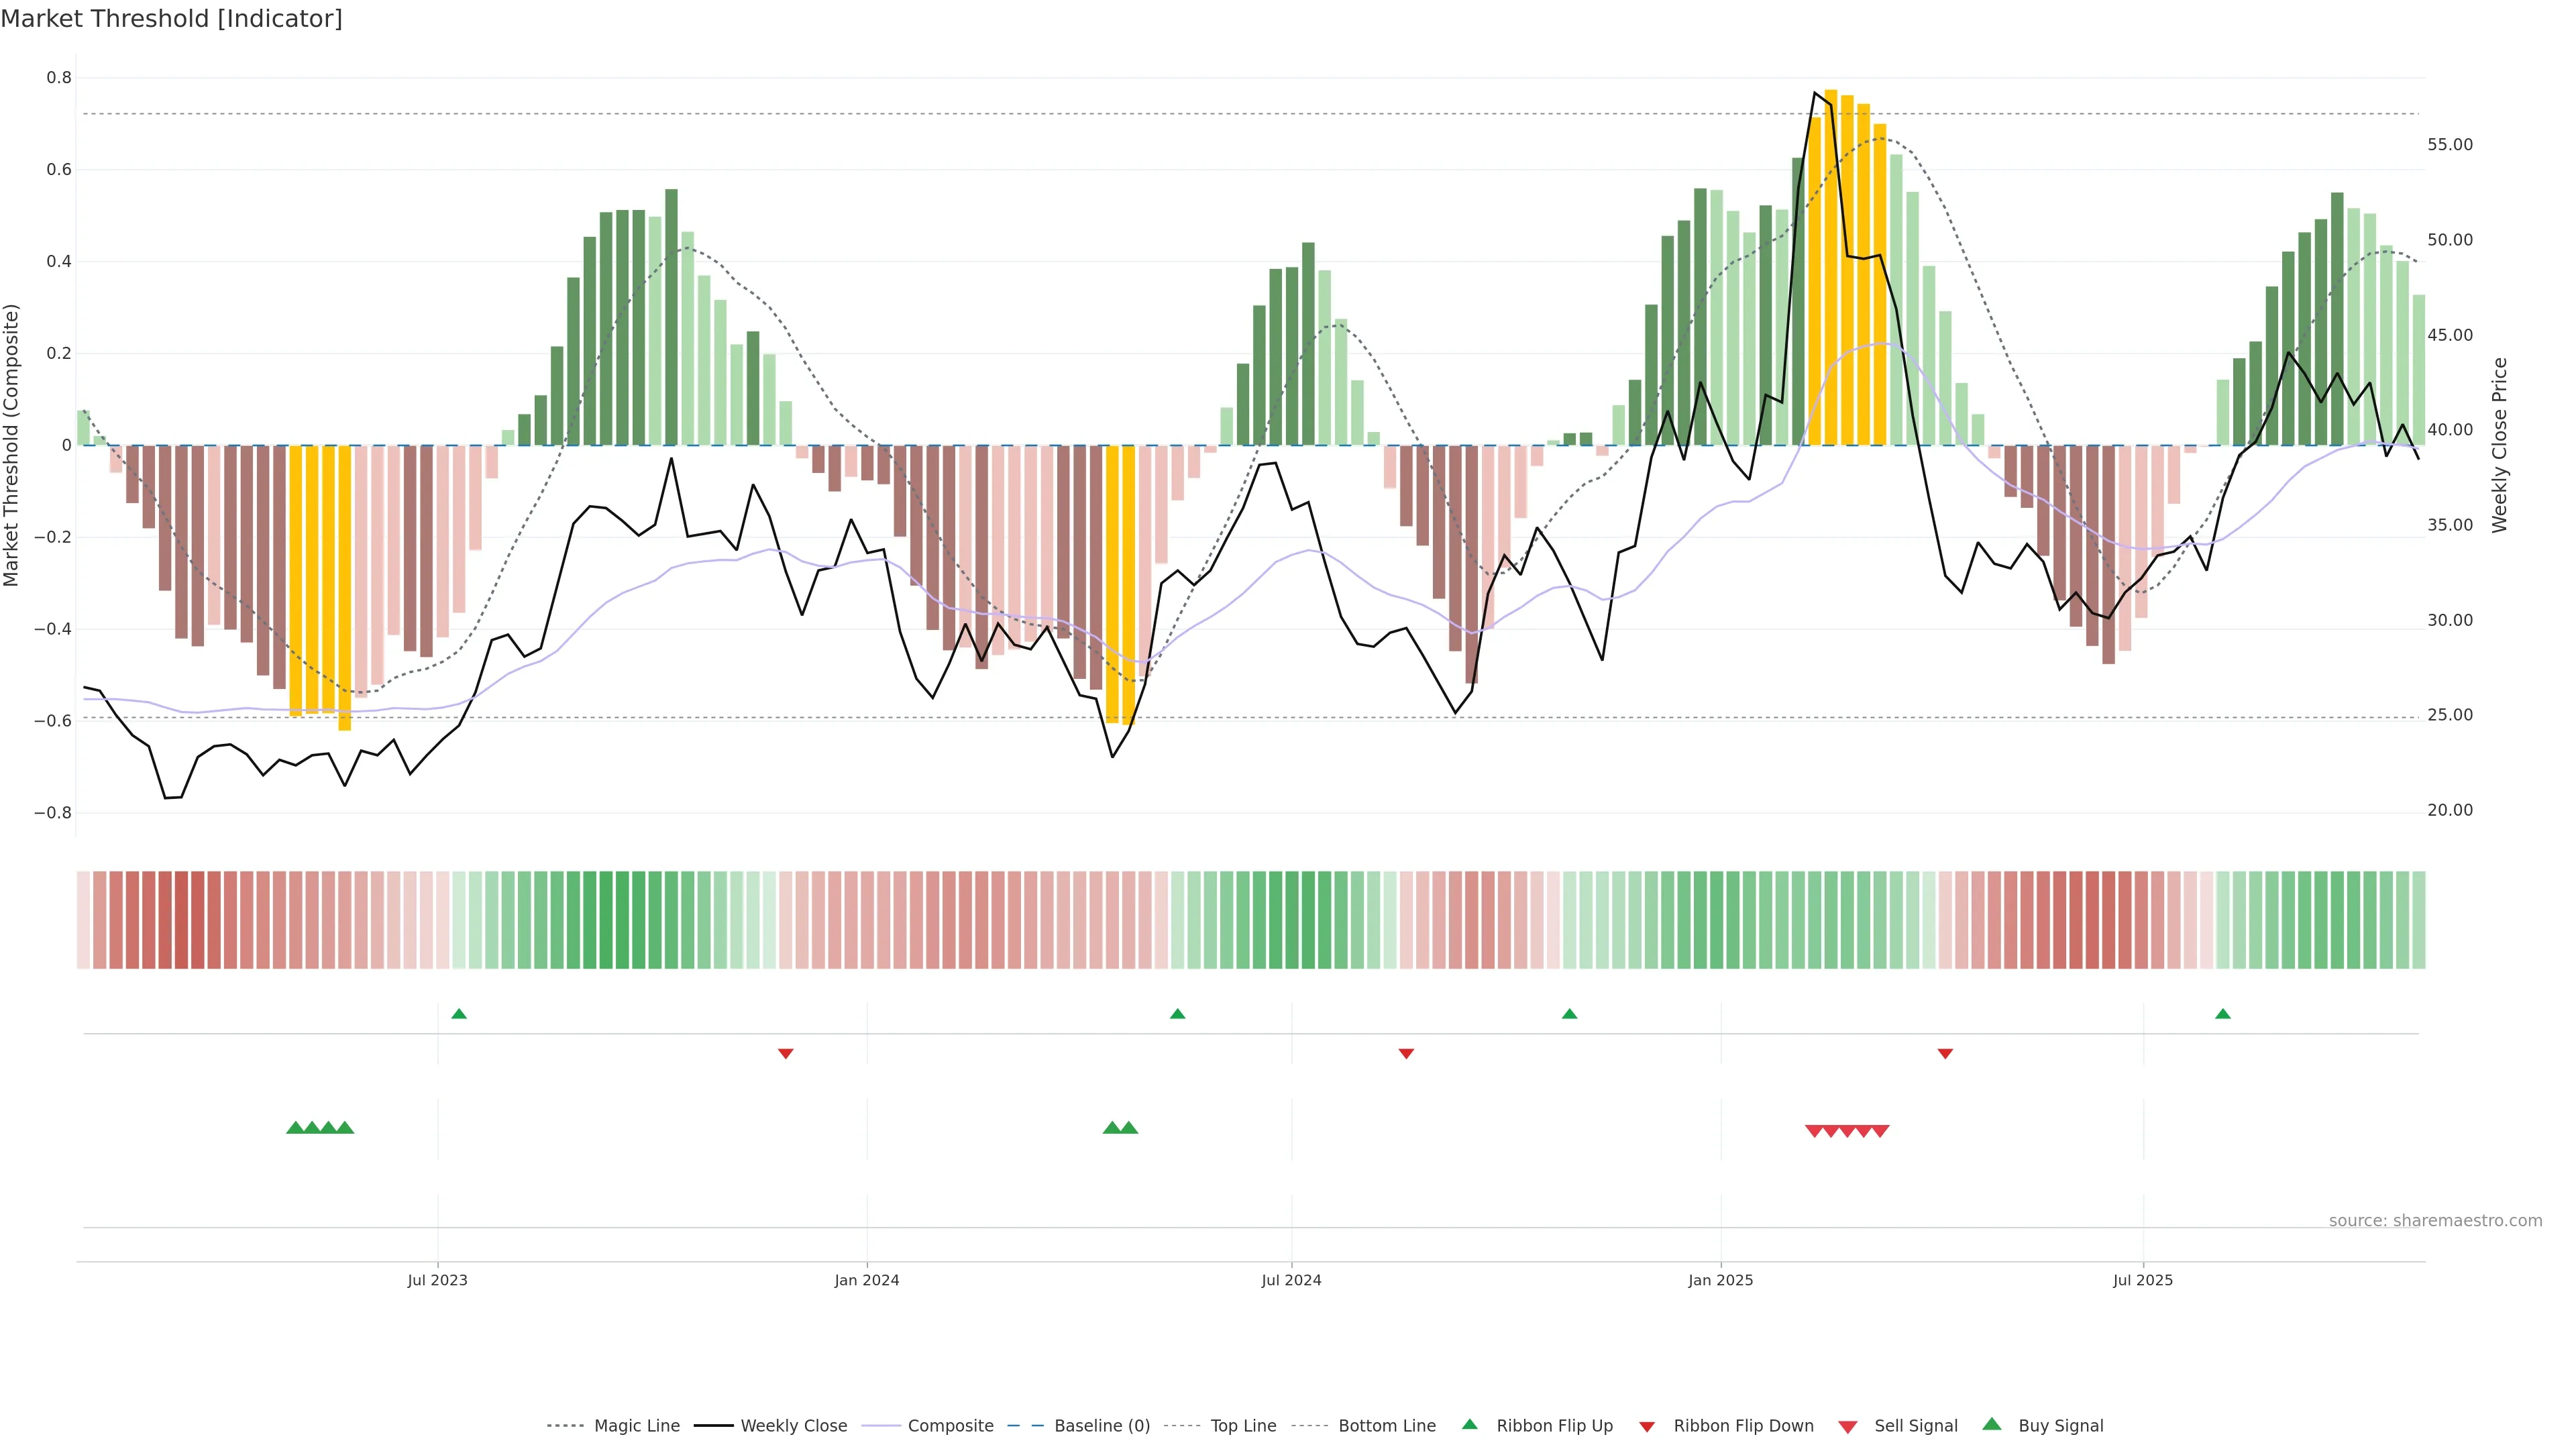This screenshot has width=2576, height=1449.
Task: Click the Buy Signal legend triangle icon
Action: click(1991, 1424)
